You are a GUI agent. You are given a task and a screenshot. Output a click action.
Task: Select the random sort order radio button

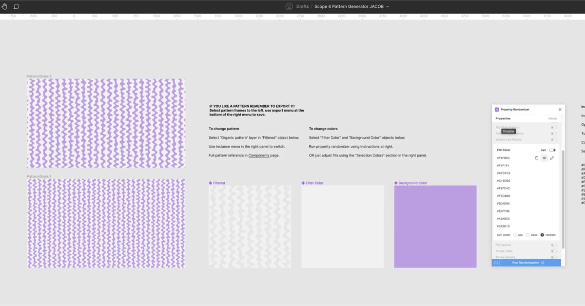pyautogui.click(x=542, y=235)
